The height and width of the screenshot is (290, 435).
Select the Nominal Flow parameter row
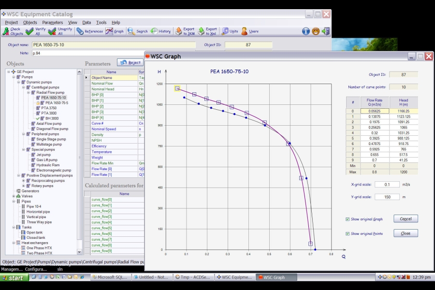114,83
